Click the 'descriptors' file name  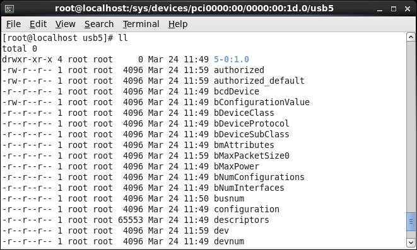(242, 220)
